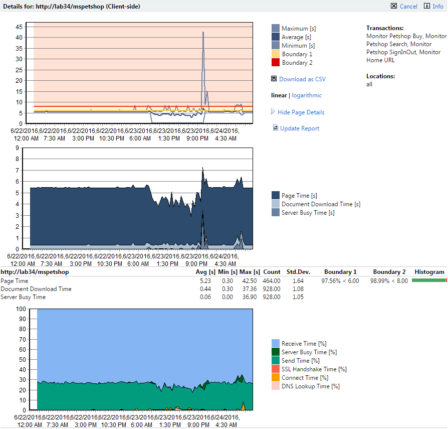Click the Cancel link text
448x429 pixels.
click(408, 7)
